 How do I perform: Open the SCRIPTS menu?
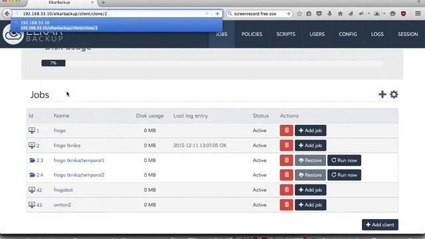tap(286, 34)
